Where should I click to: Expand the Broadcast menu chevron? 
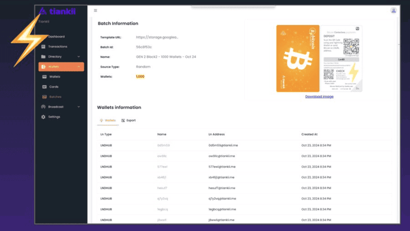coord(79,107)
